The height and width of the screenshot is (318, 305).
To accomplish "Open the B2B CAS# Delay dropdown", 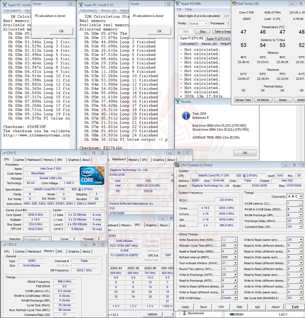I will (235, 298).
